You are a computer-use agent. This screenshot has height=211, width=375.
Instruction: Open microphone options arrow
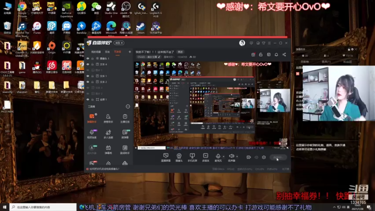pos(224,157)
